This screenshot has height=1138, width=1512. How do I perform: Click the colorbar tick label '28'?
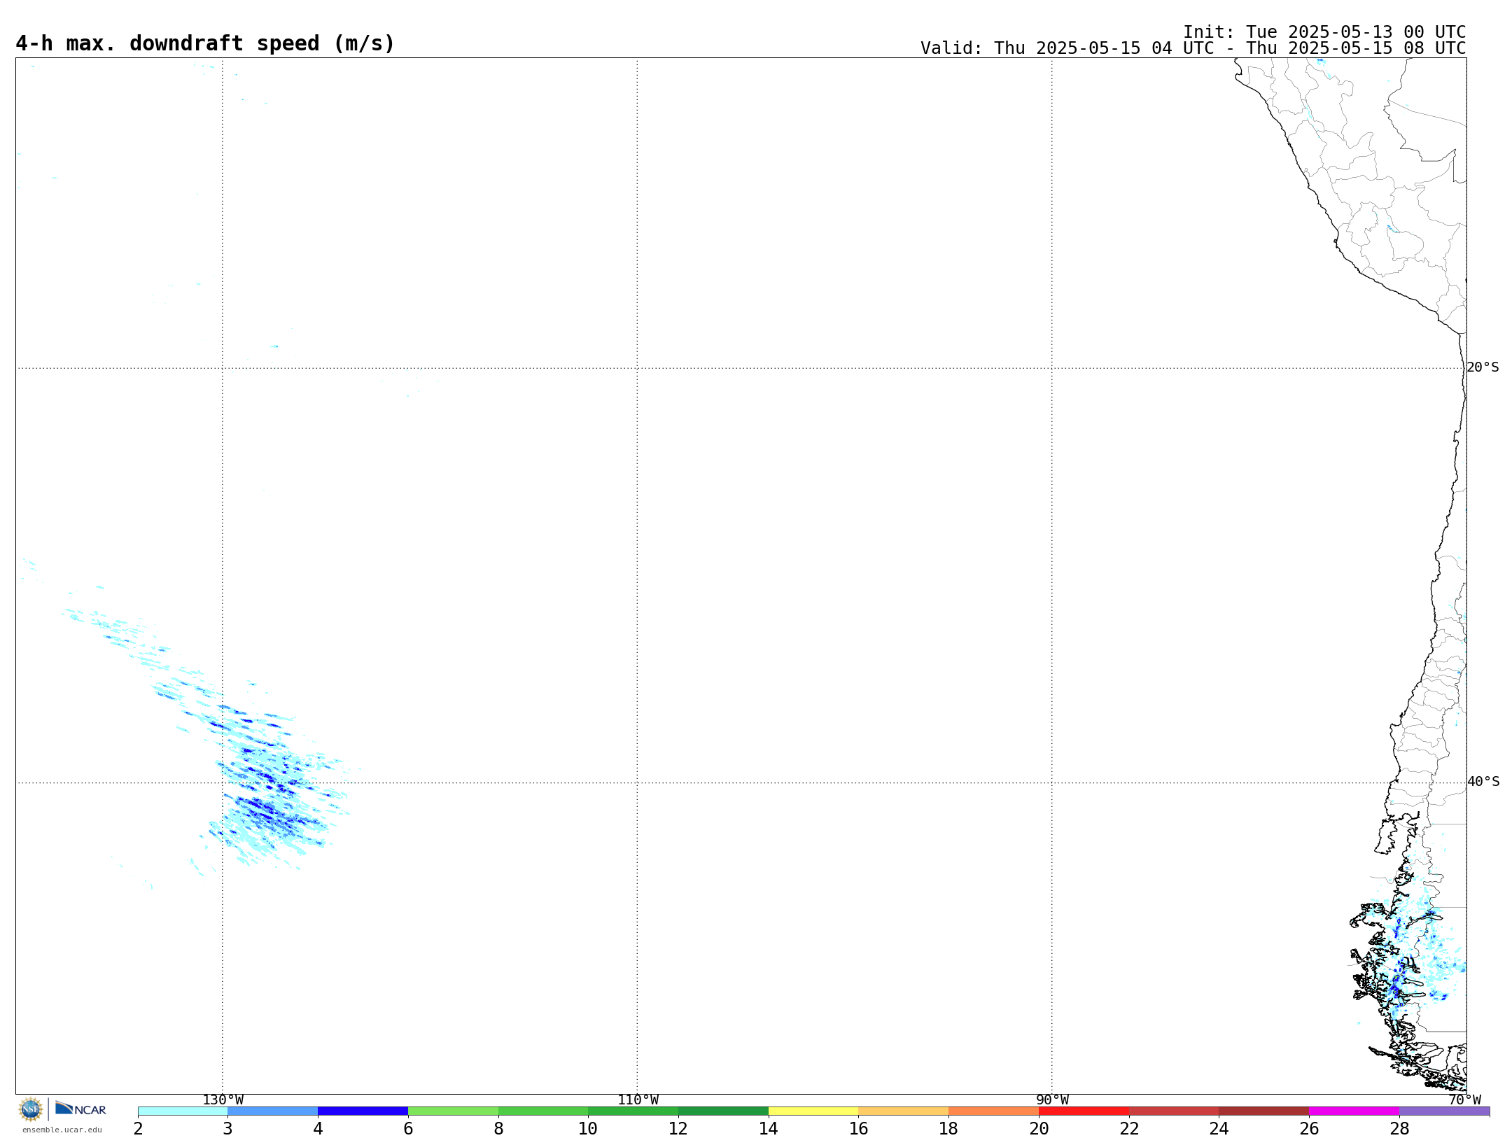coord(1399,1128)
